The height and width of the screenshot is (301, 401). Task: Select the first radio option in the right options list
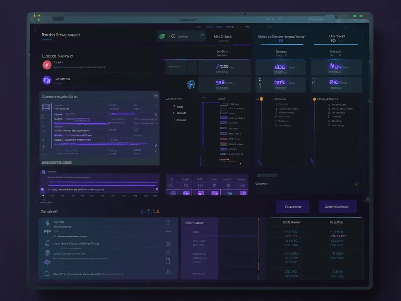pos(329,104)
